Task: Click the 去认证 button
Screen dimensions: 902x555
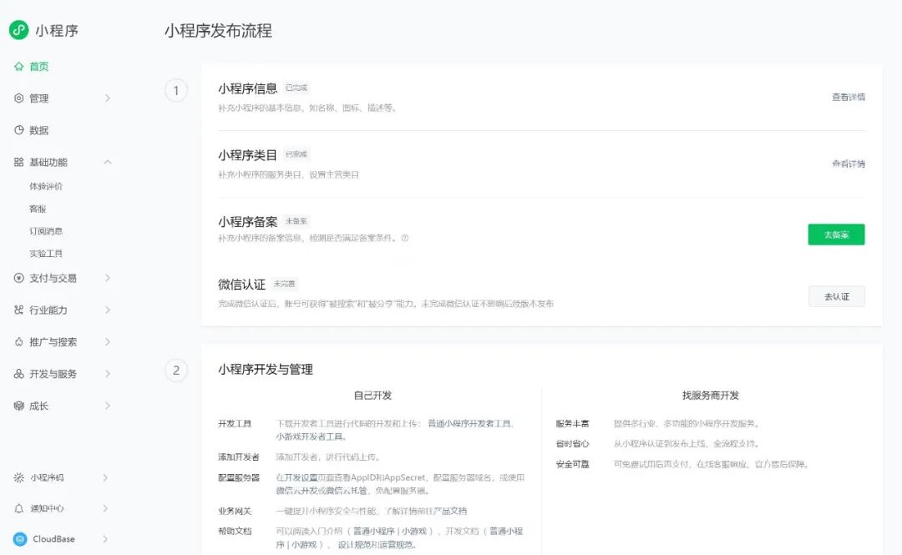Action: 836,297
